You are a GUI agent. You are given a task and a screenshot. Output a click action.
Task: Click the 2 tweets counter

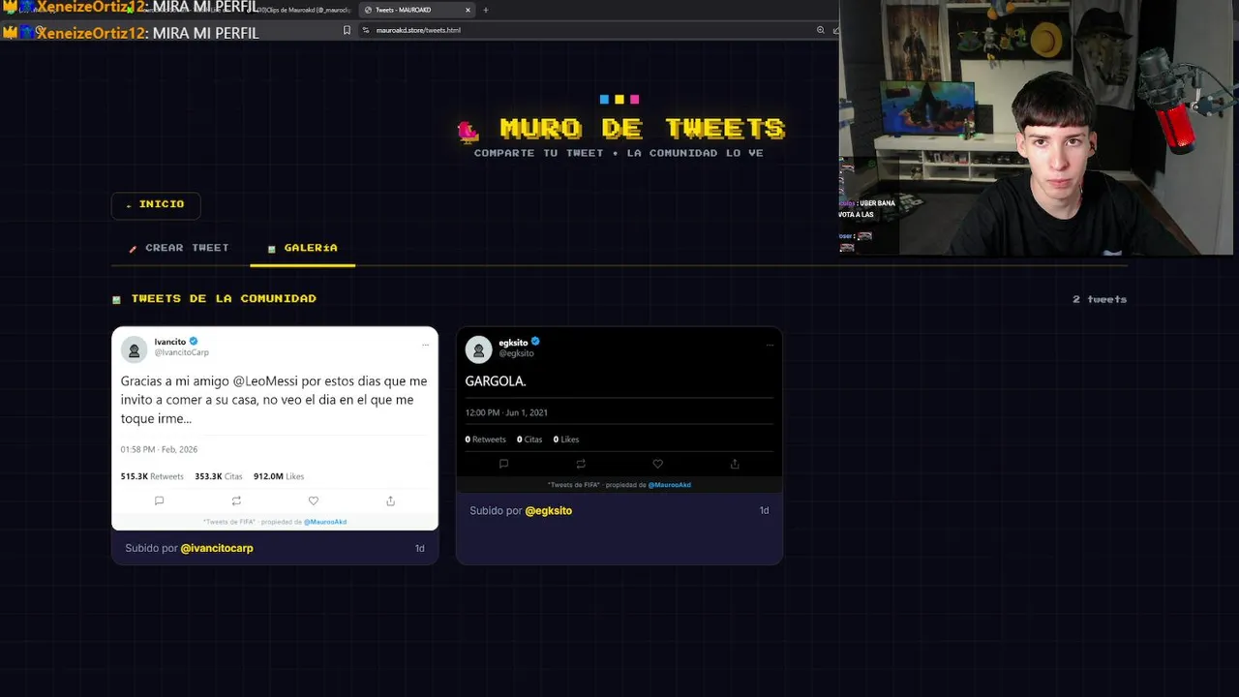[1100, 299]
